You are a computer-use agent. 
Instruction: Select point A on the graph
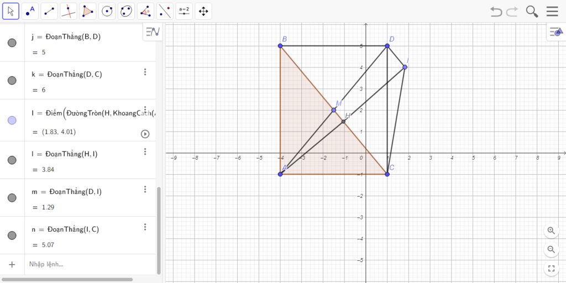(x=280, y=174)
